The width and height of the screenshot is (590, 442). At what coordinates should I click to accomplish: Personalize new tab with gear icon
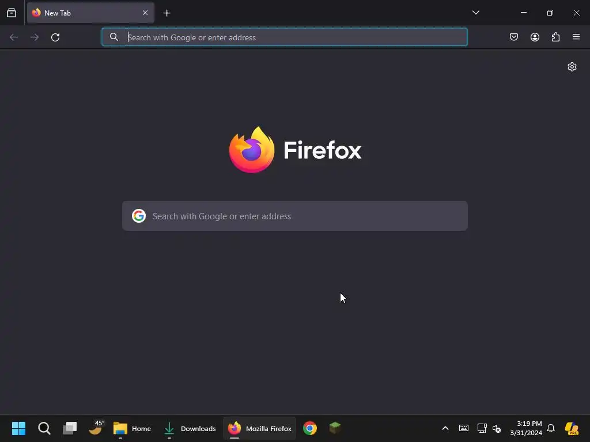click(572, 67)
